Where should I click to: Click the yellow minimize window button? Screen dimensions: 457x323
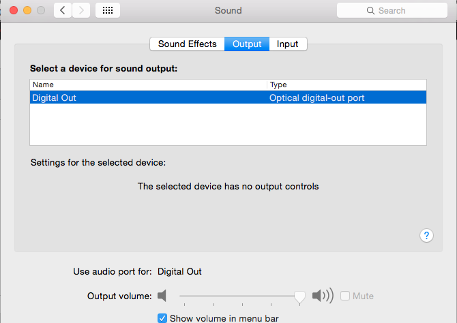(x=27, y=10)
